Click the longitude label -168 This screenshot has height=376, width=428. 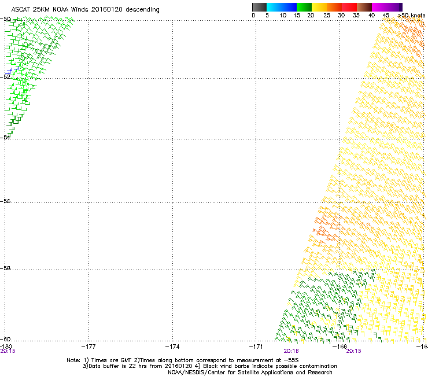pyautogui.click(x=340, y=346)
